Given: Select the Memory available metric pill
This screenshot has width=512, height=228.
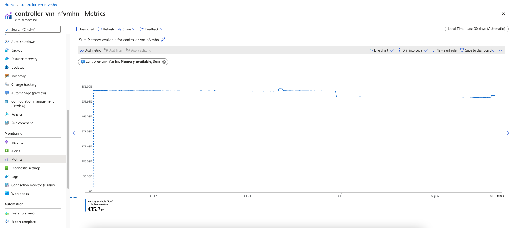Looking at the screenshot, I should (123, 62).
